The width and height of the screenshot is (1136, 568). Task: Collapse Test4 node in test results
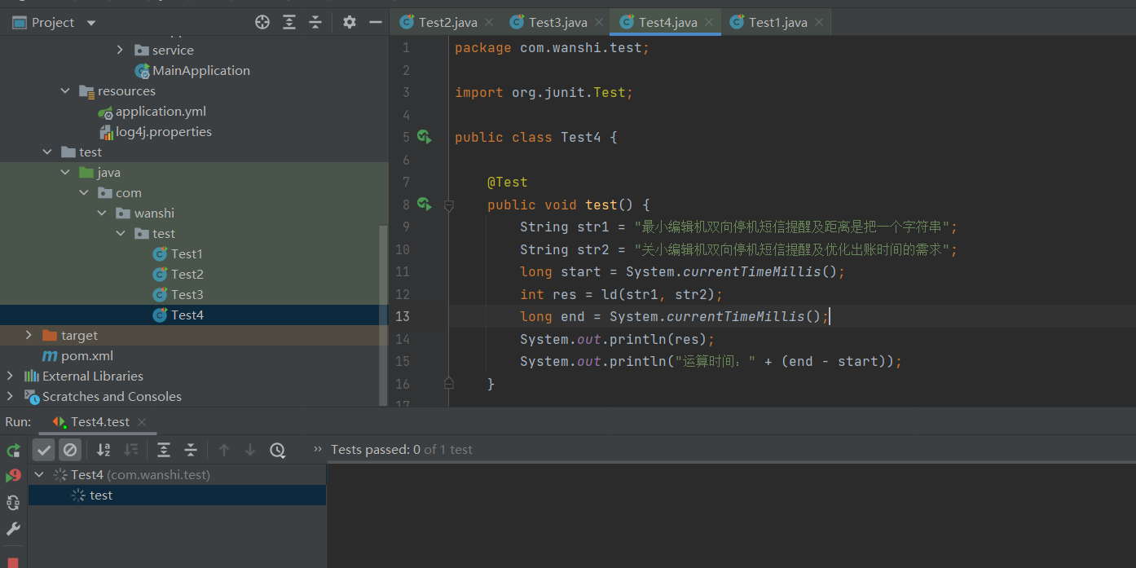click(x=39, y=474)
